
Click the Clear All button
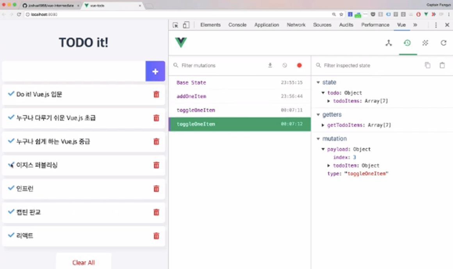(83, 262)
